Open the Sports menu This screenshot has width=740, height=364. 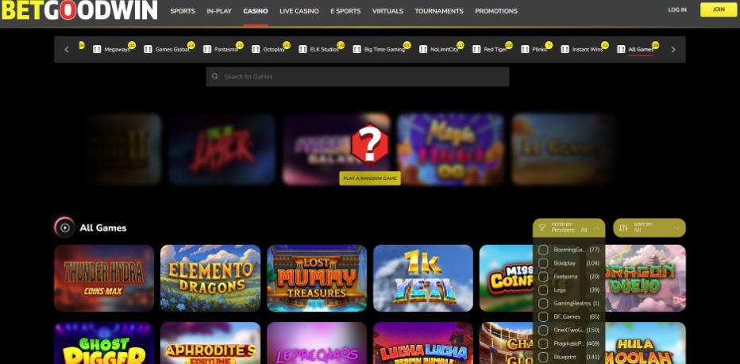[183, 11]
